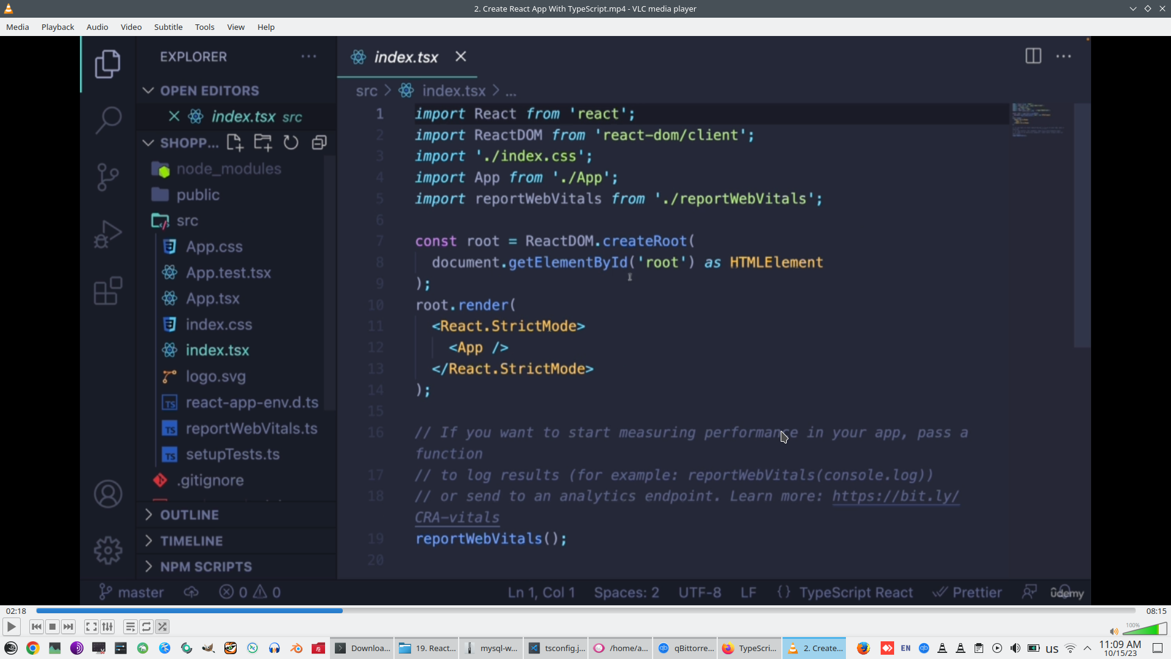Viewport: 1171px width, 659px height.
Task: Open Chrome from the taskbar
Action: (x=33, y=648)
